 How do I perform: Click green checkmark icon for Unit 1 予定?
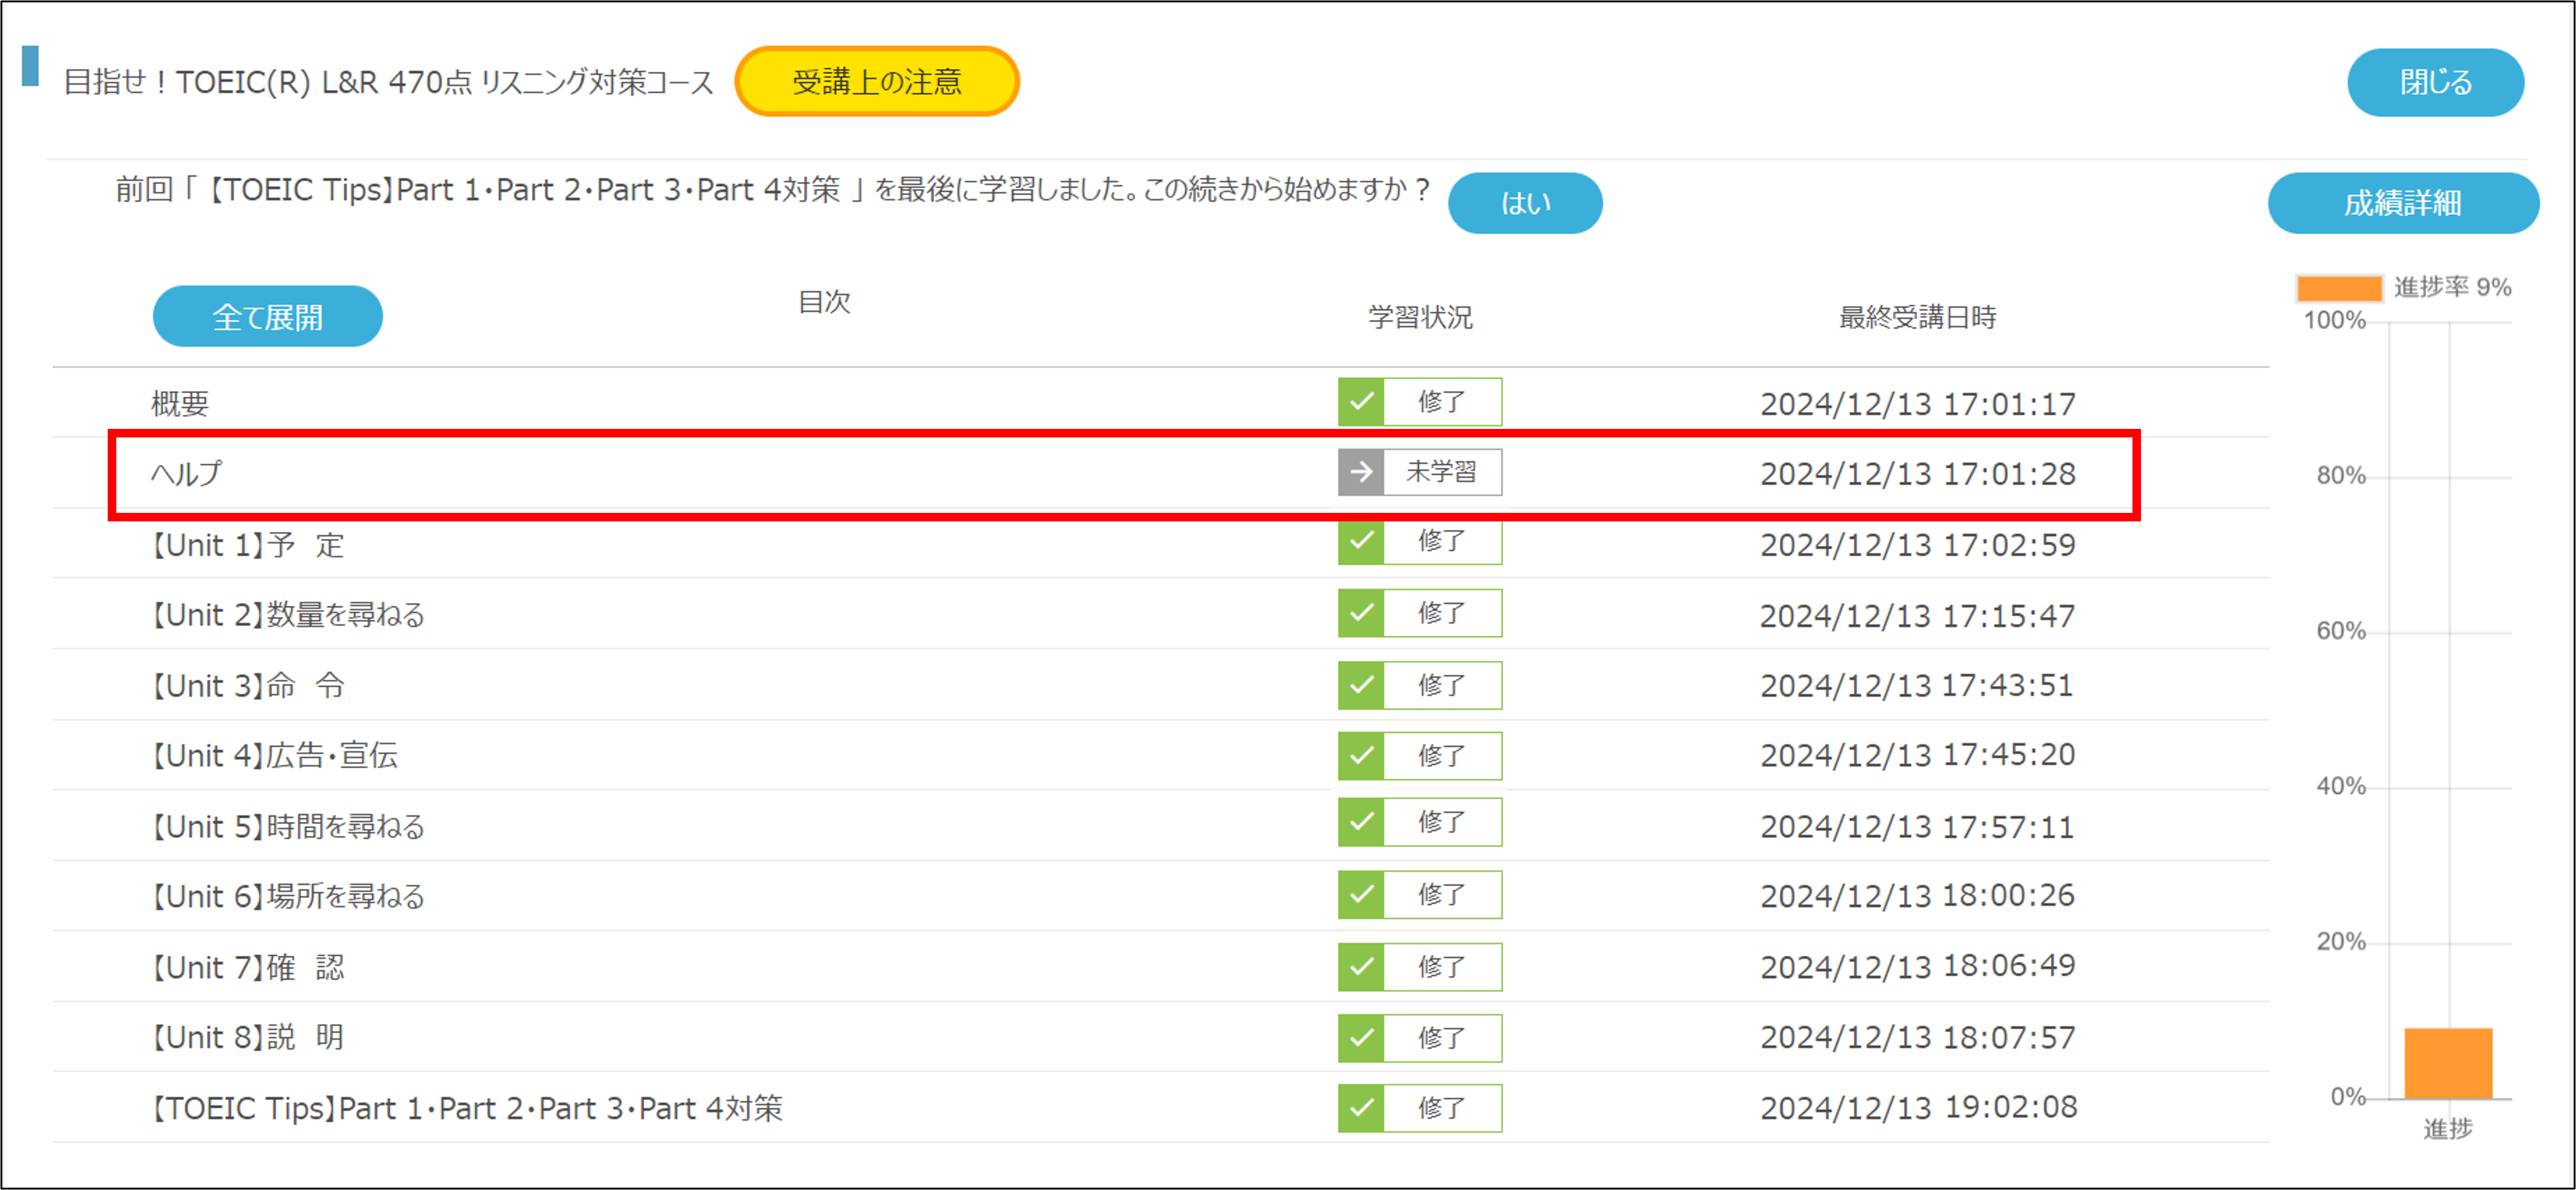pyautogui.click(x=1360, y=543)
